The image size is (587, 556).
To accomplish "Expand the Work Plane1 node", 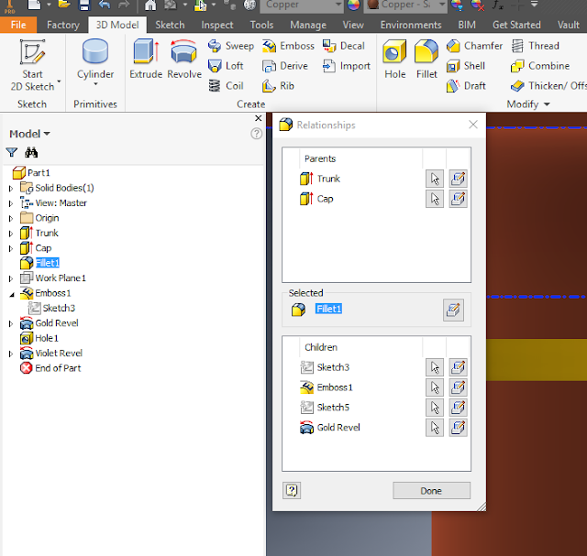I will coord(11,278).
